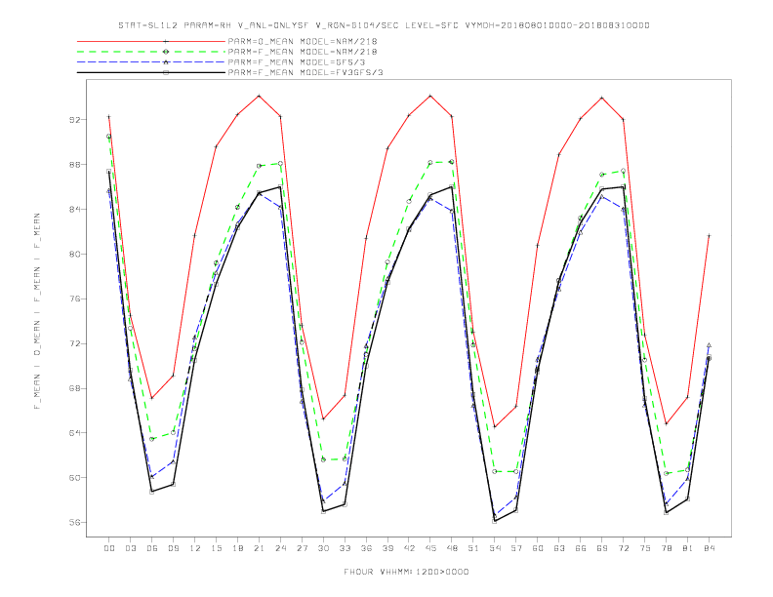This screenshot has height=597, width=773.
Task: Click x-axis tick label 03
Action: click(131, 548)
